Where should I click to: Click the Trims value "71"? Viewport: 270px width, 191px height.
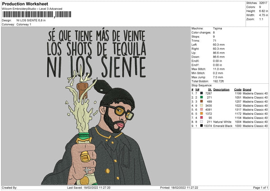click(215, 41)
